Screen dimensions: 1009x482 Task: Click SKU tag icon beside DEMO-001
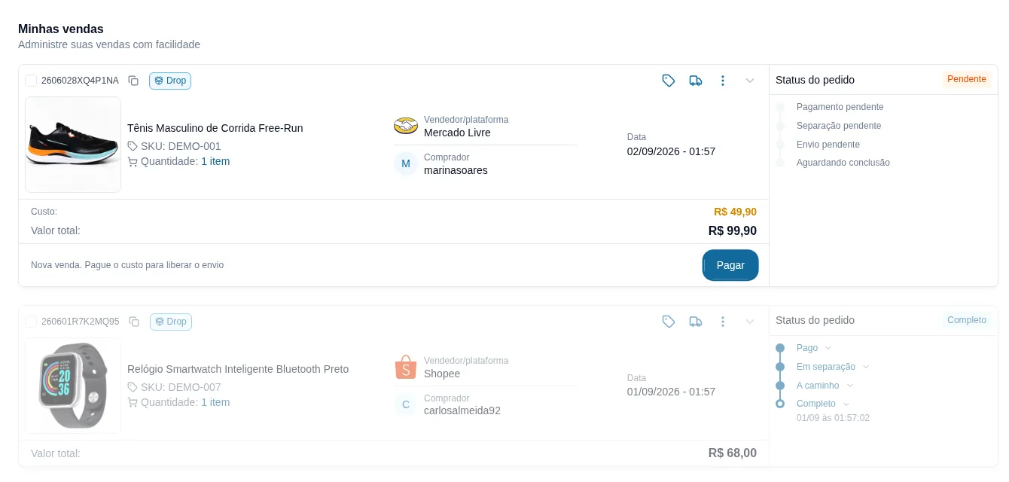pyautogui.click(x=133, y=146)
